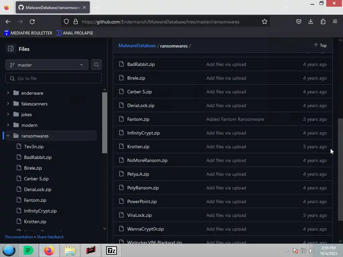This screenshot has width=343, height=257.
Task: Select 7ev3n.zip in the tree
Action: click(x=34, y=147)
